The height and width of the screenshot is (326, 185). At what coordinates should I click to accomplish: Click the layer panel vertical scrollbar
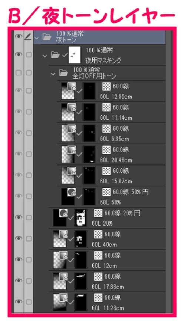pyautogui.click(x=168, y=171)
